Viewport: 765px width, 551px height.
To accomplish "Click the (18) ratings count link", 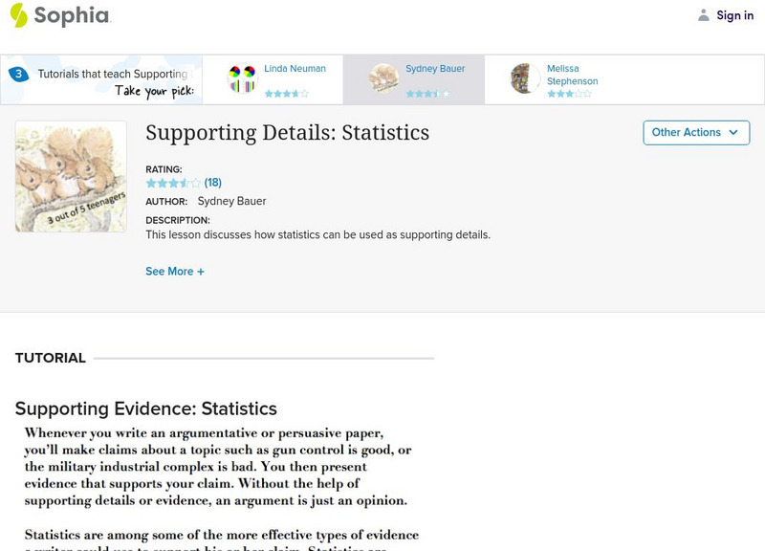I will pos(213,183).
